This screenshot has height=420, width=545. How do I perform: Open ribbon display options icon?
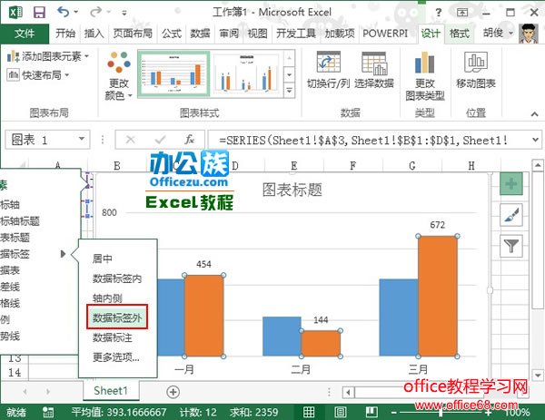(x=462, y=13)
